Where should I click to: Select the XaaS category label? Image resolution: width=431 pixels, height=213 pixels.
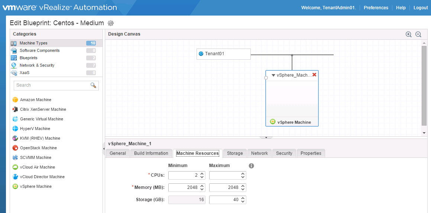pos(25,73)
